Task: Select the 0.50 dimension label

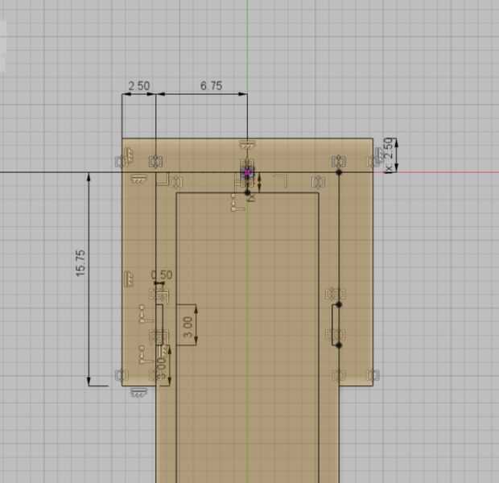Action: coord(162,275)
